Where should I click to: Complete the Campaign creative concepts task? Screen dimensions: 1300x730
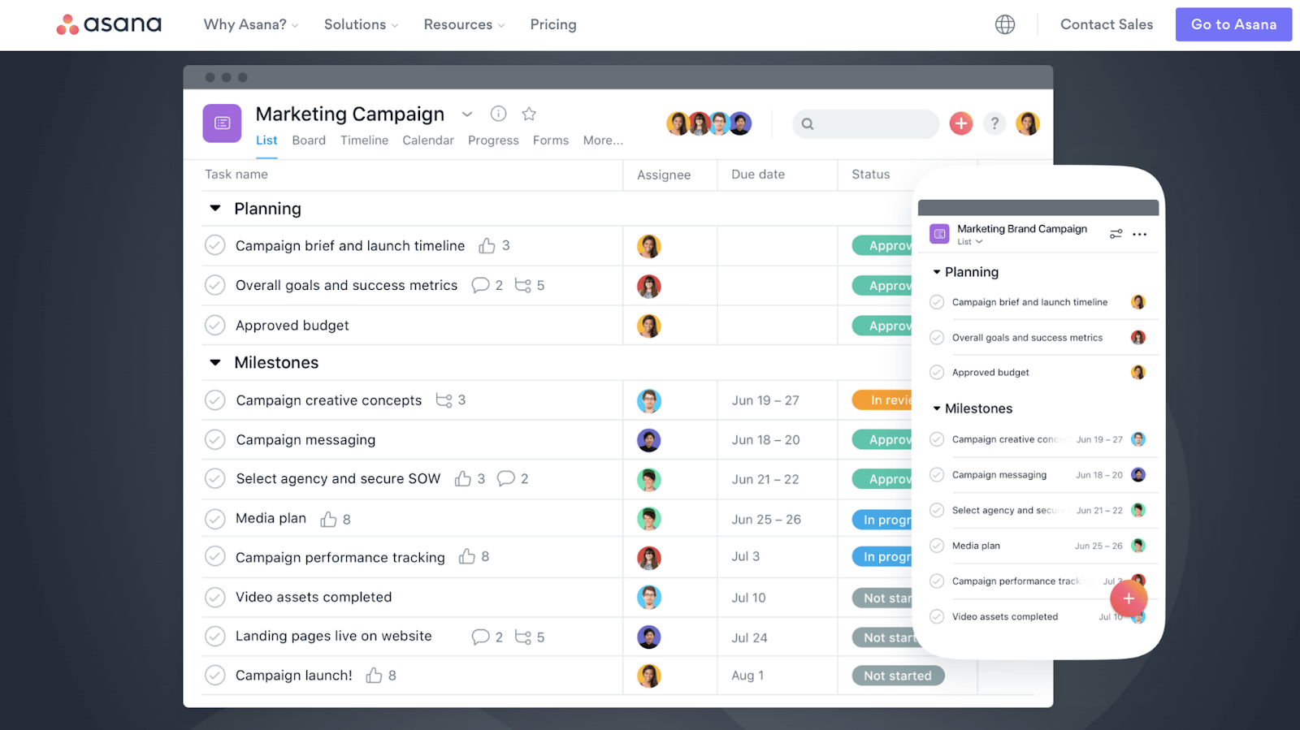click(x=214, y=400)
